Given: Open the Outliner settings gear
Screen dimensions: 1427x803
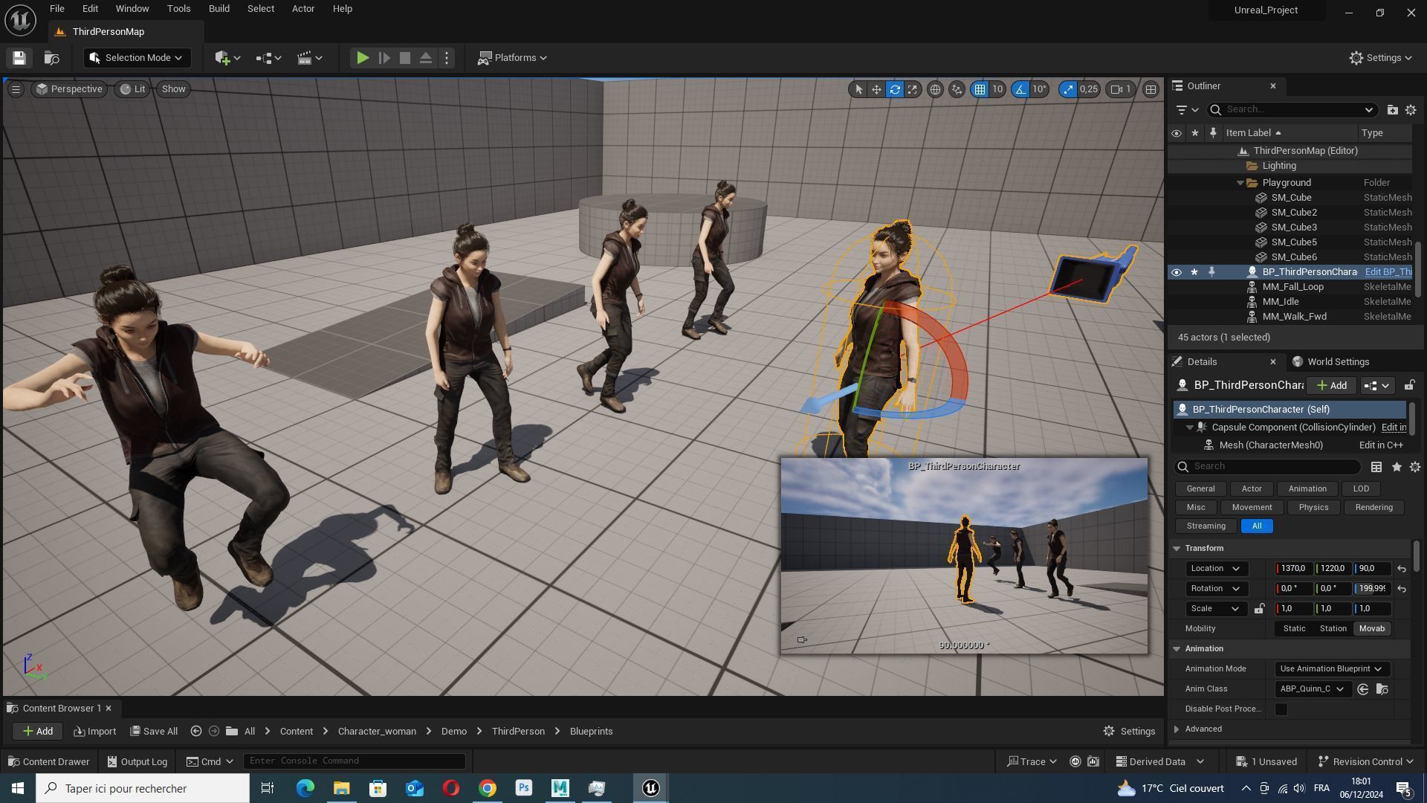Looking at the screenshot, I should click(1411, 110).
